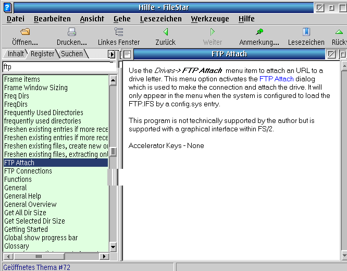Click help content scroll-up arrow
The width and height of the screenshot is (347, 271).
(x=344, y=66)
